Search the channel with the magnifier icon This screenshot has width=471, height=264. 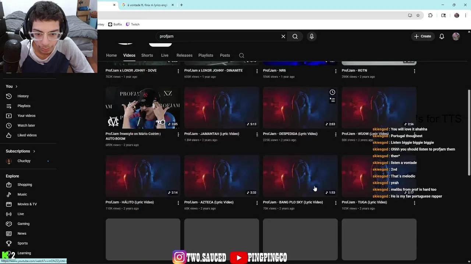[x=241, y=55]
